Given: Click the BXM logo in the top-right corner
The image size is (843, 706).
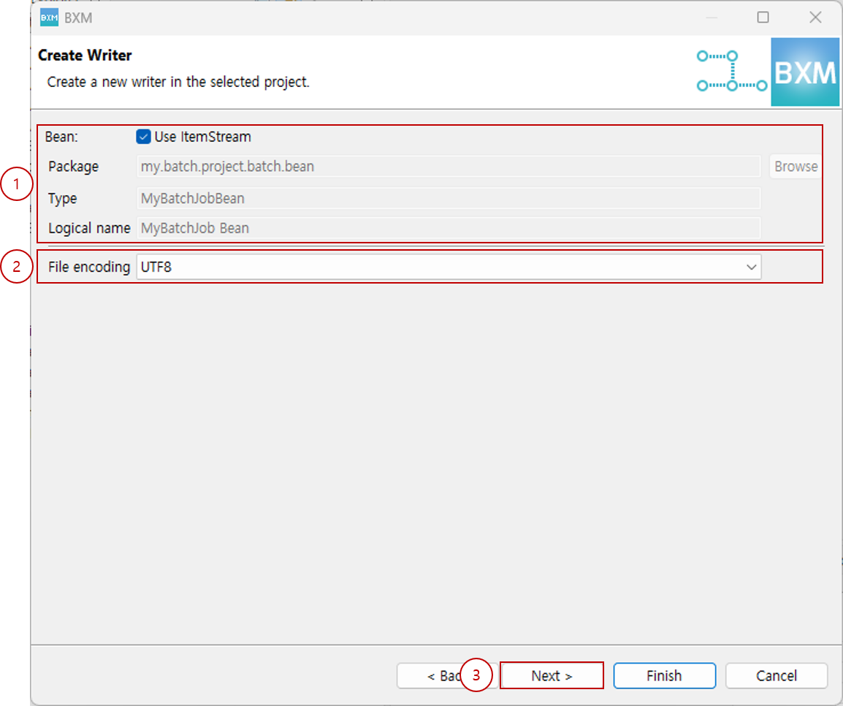Looking at the screenshot, I should pos(804,72).
